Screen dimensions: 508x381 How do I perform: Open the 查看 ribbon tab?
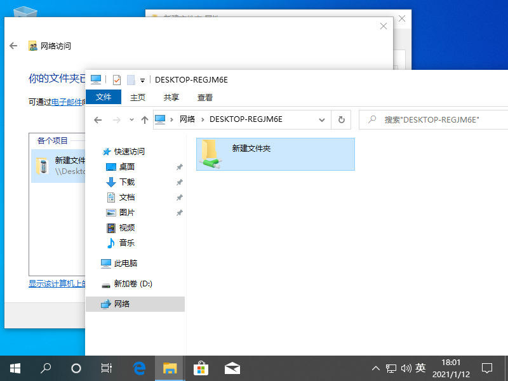pyautogui.click(x=205, y=97)
